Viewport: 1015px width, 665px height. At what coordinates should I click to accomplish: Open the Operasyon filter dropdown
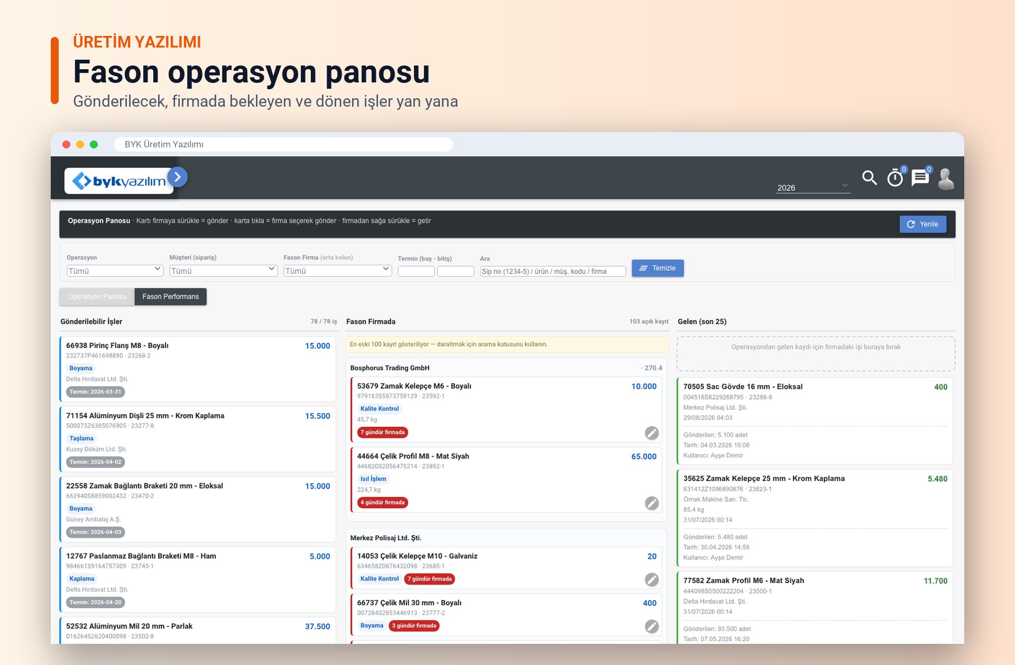[x=115, y=270]
